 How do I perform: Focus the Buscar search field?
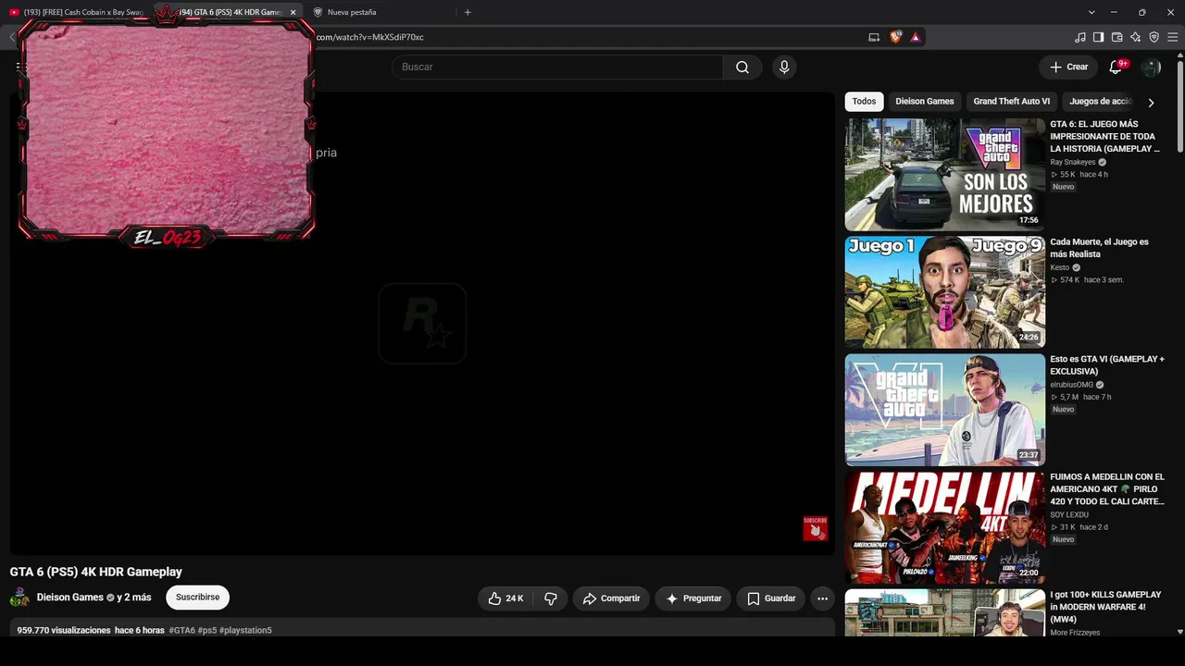[x=556, y=67]
